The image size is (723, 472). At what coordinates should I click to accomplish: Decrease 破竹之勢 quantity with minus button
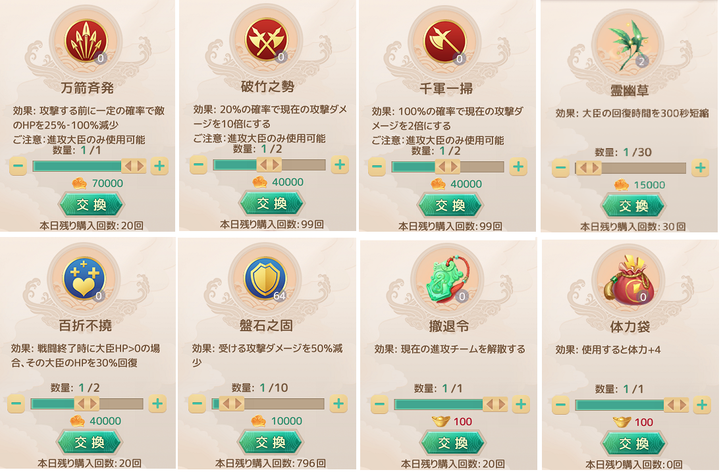coord(198,165)
